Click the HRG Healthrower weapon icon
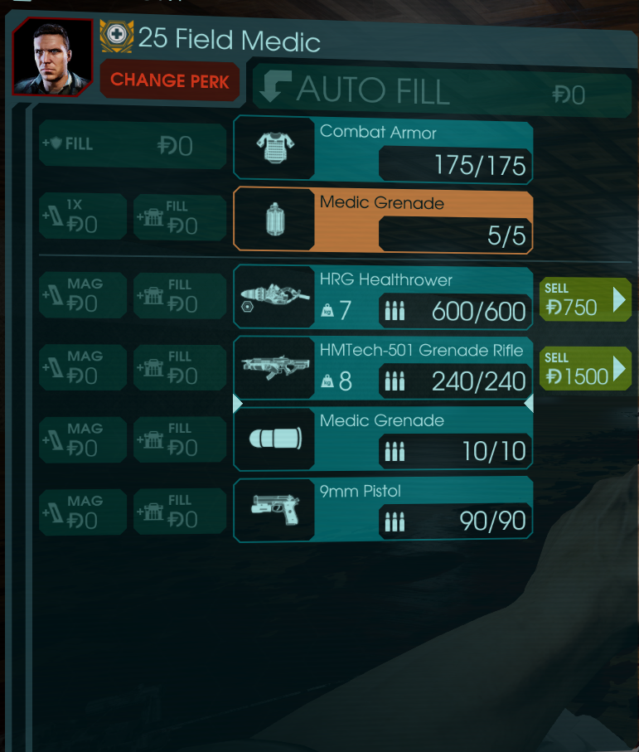Image resolution: width=639 pixels, height=752 pixels. click(x=275, y=296)
